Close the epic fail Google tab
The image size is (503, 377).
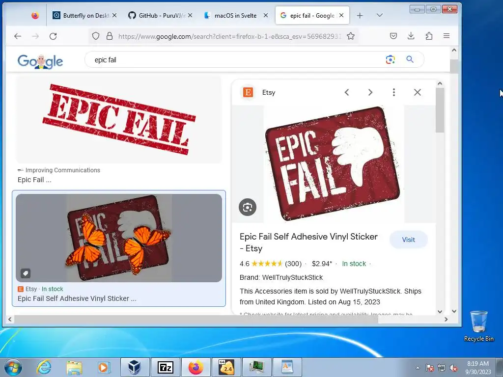[x=341, y=15]
